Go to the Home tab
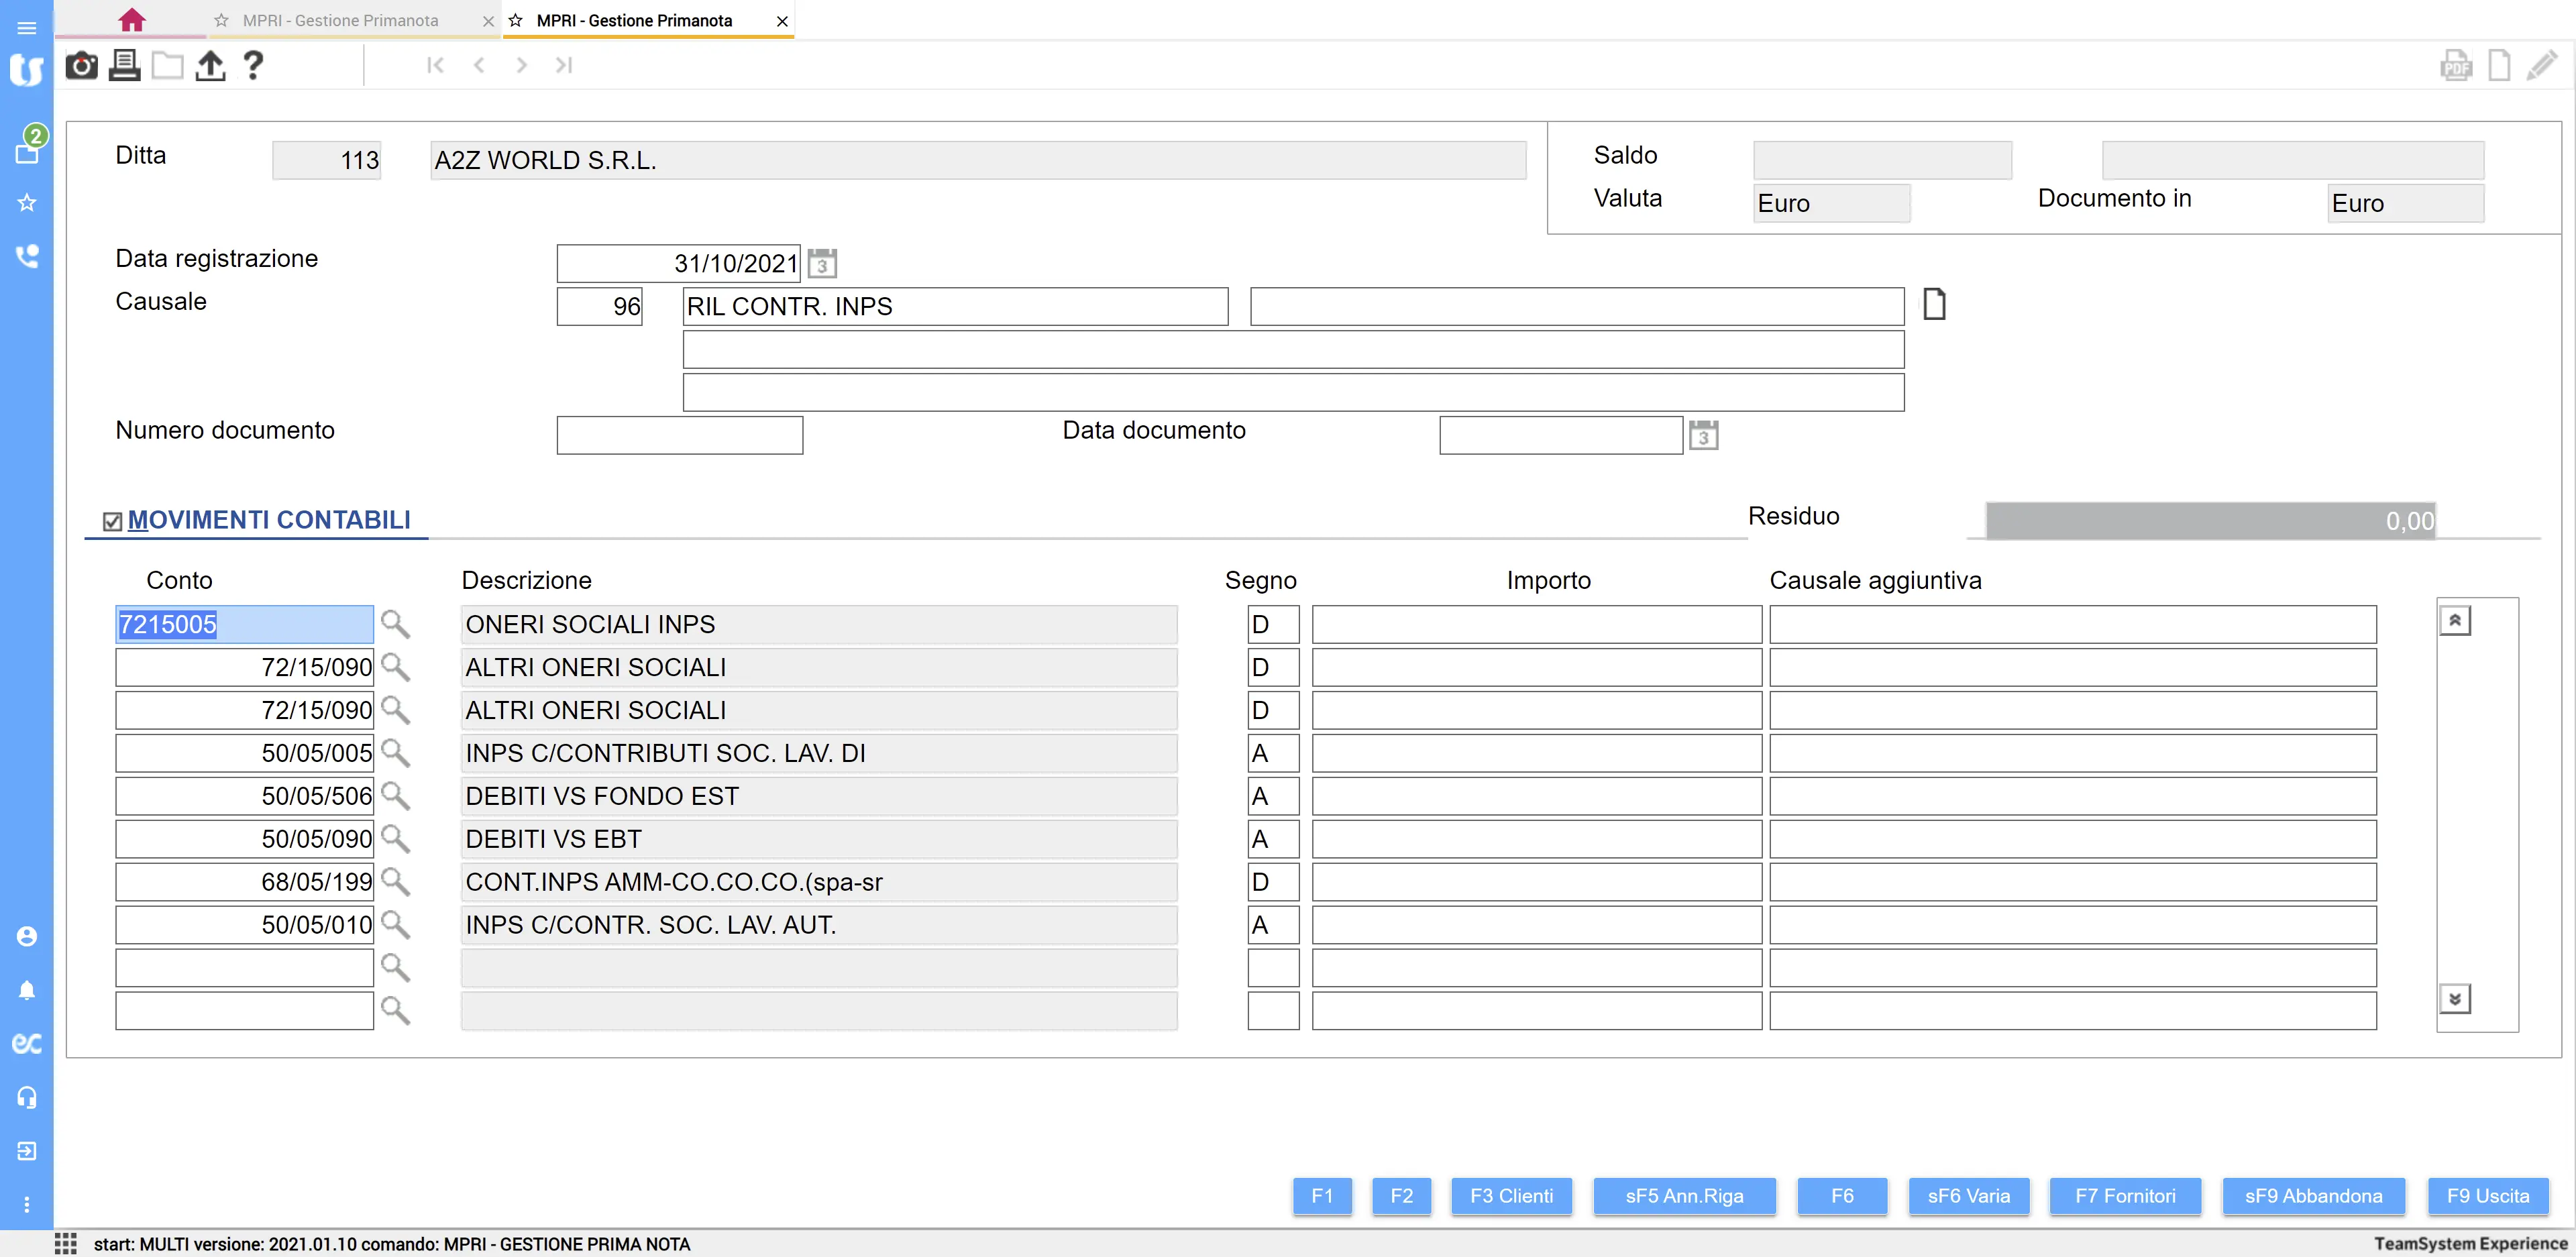 [x=132, y=20]
